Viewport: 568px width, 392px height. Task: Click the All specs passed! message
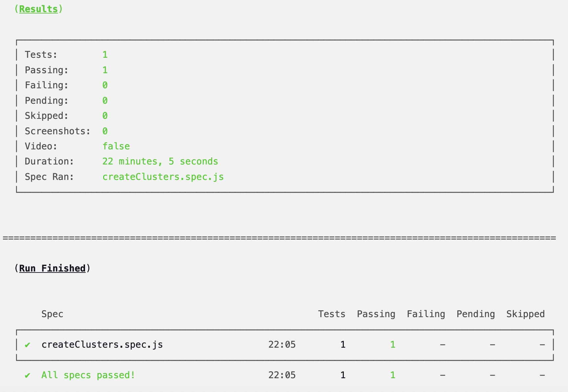click(x=88, y=375)
